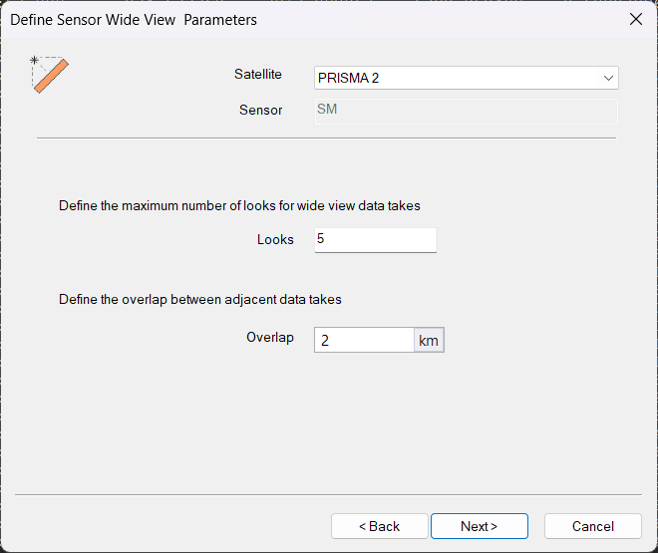Close the dialog with the X button
The image size is (658, 553).
coord(635,19)
